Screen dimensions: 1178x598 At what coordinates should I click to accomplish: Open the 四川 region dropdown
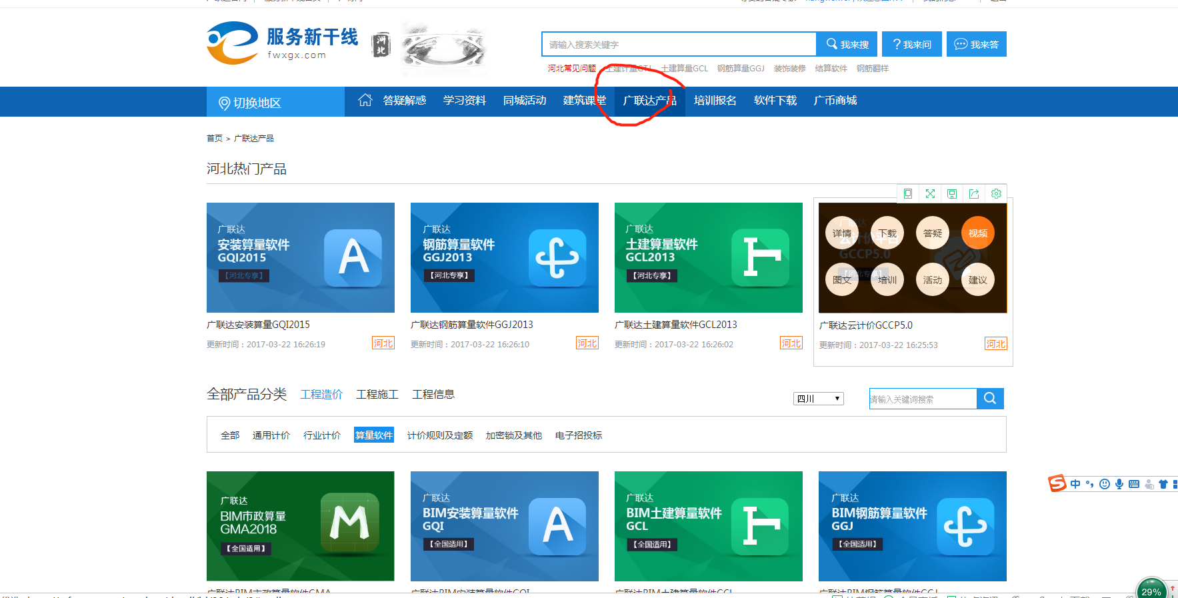click(x=819, y=399)
